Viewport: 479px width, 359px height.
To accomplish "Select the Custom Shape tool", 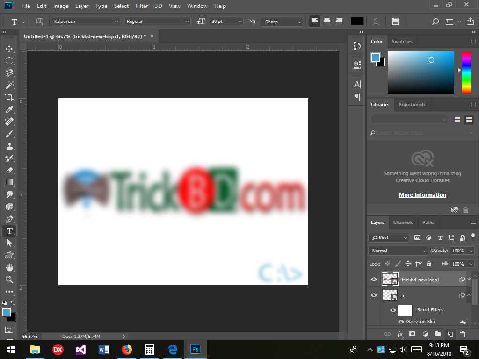I will [9, 255].
